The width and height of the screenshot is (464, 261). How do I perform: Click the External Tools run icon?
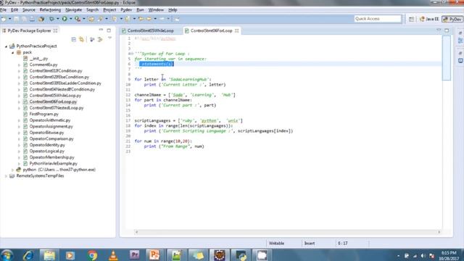[x=78, y=19]
